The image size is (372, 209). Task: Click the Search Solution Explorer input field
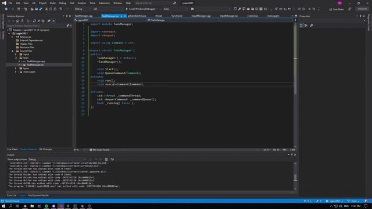coord(36,26)
